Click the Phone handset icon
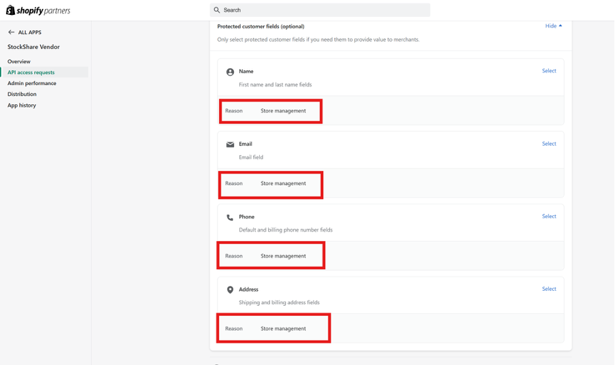Viewport: 615px width, 365px height. tap(230, 217)
